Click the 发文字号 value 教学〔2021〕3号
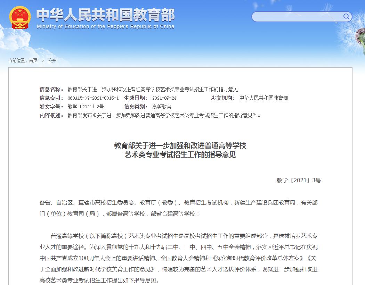 pyautogui.click(x=86, y=107)
